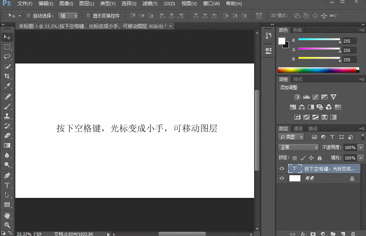Select the Crop tool

pyautogui.click(x=7, y=76)
